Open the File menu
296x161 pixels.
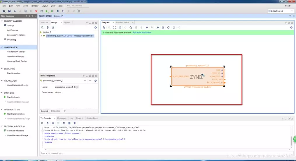[x=4, y=6]
